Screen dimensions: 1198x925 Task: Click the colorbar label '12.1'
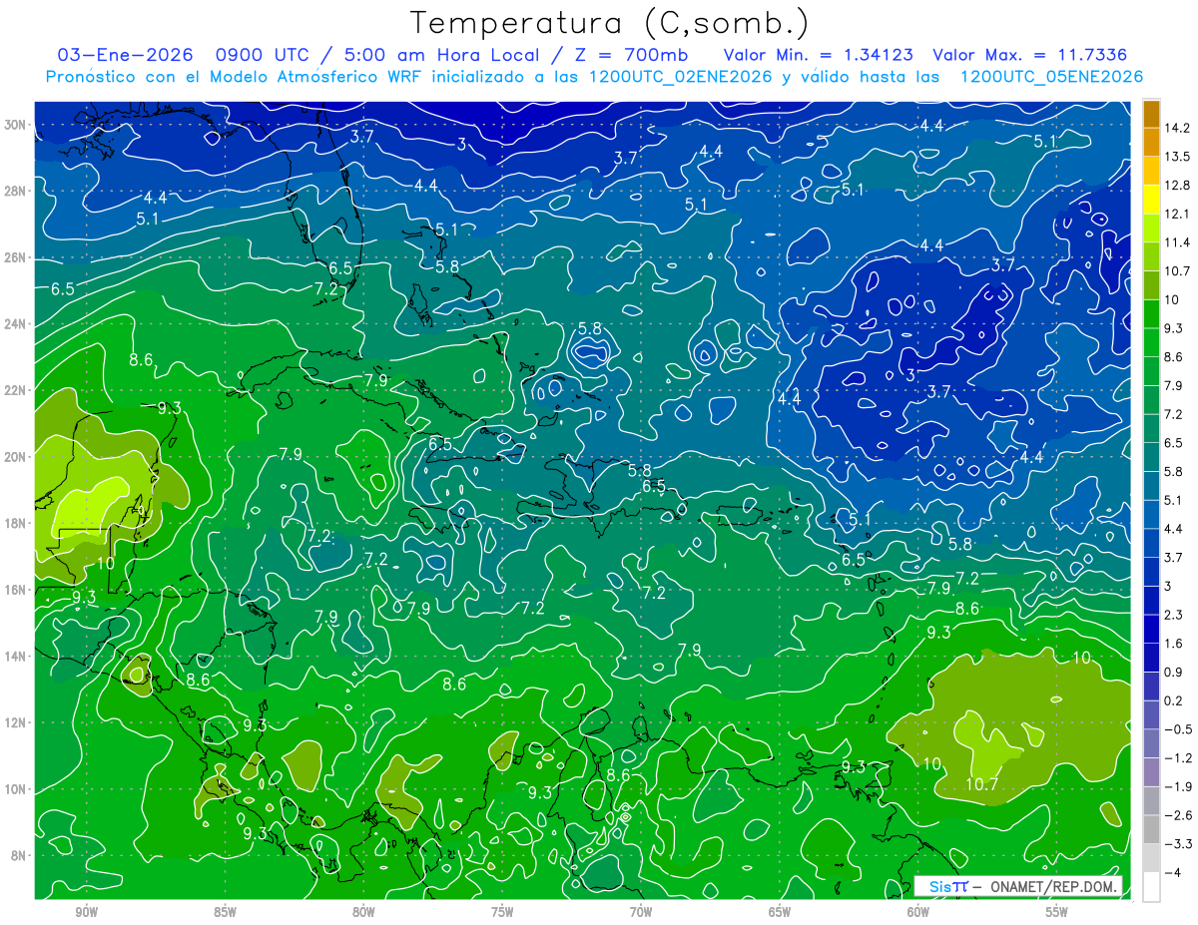[1177, 214]
